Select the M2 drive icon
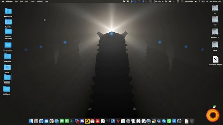This screenshot has width=223, height=125. click(215, 8)
